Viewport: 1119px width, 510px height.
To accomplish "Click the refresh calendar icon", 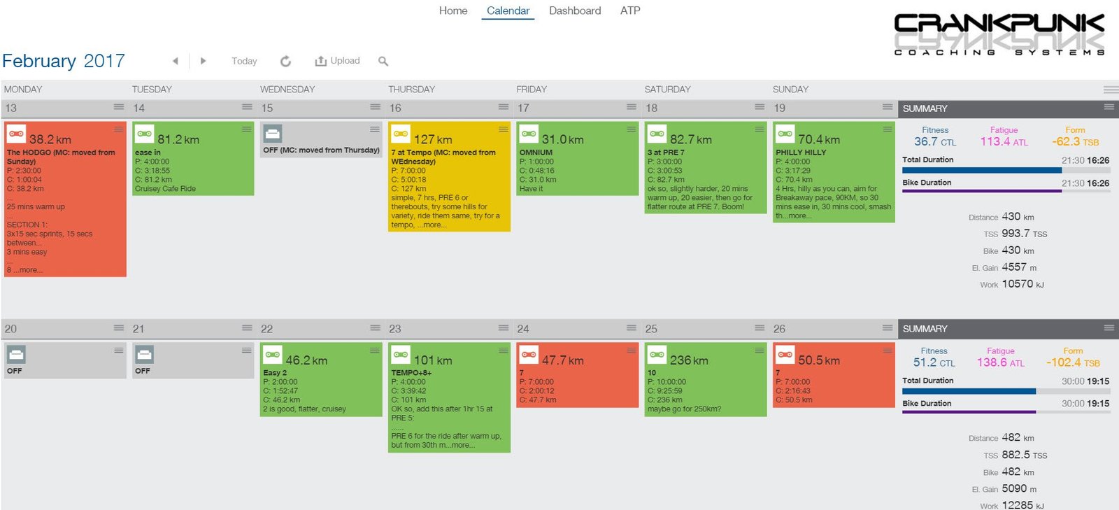I will tap(285, 62).
